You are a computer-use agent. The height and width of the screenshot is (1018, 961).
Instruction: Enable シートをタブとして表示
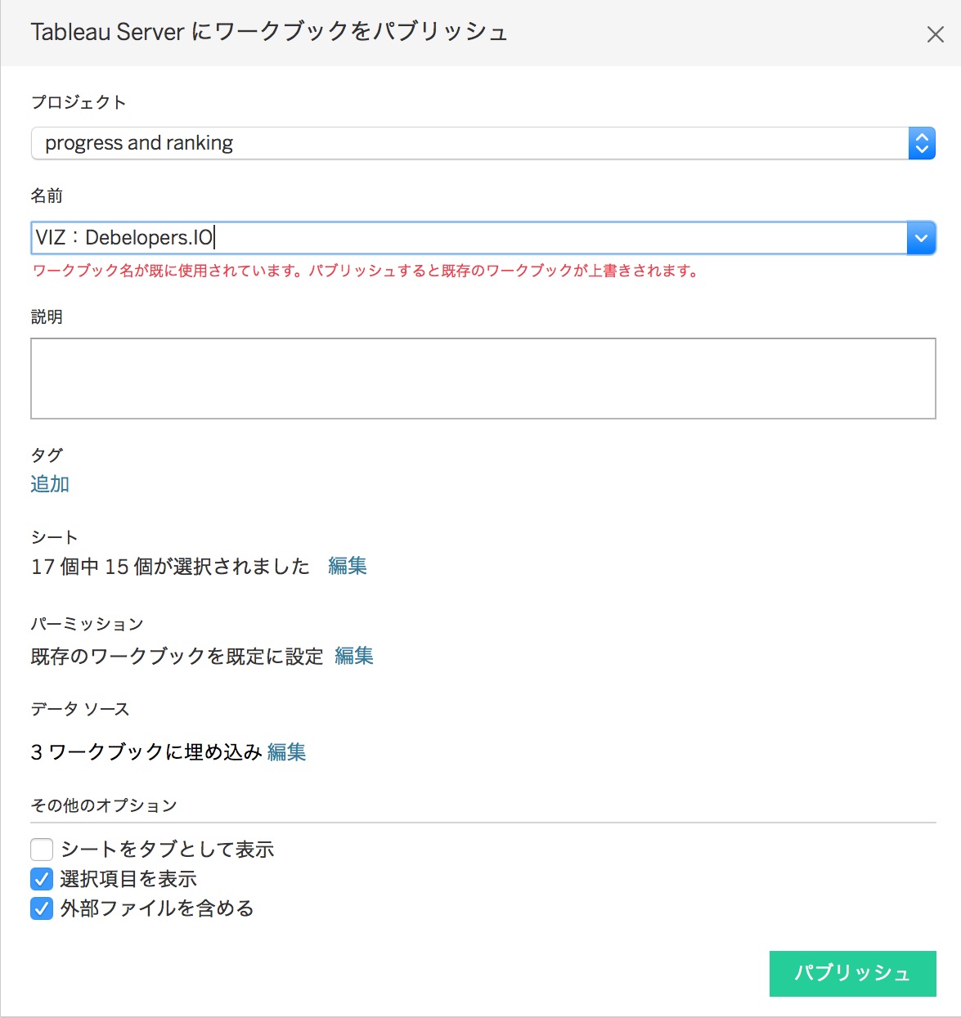pyautogui.click(x=41, y=850)
